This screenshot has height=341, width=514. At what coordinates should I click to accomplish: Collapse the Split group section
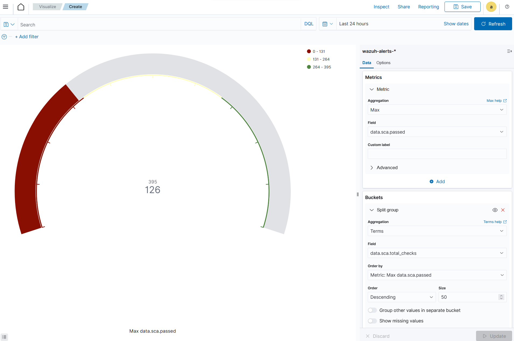coord(372,210)
